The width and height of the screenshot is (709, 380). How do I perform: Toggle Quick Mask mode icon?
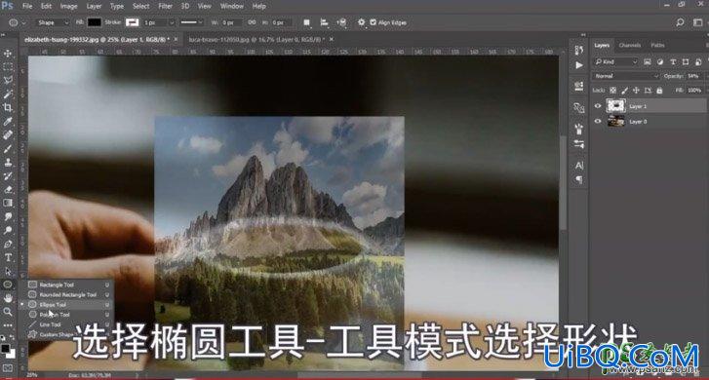coord(8,368)
